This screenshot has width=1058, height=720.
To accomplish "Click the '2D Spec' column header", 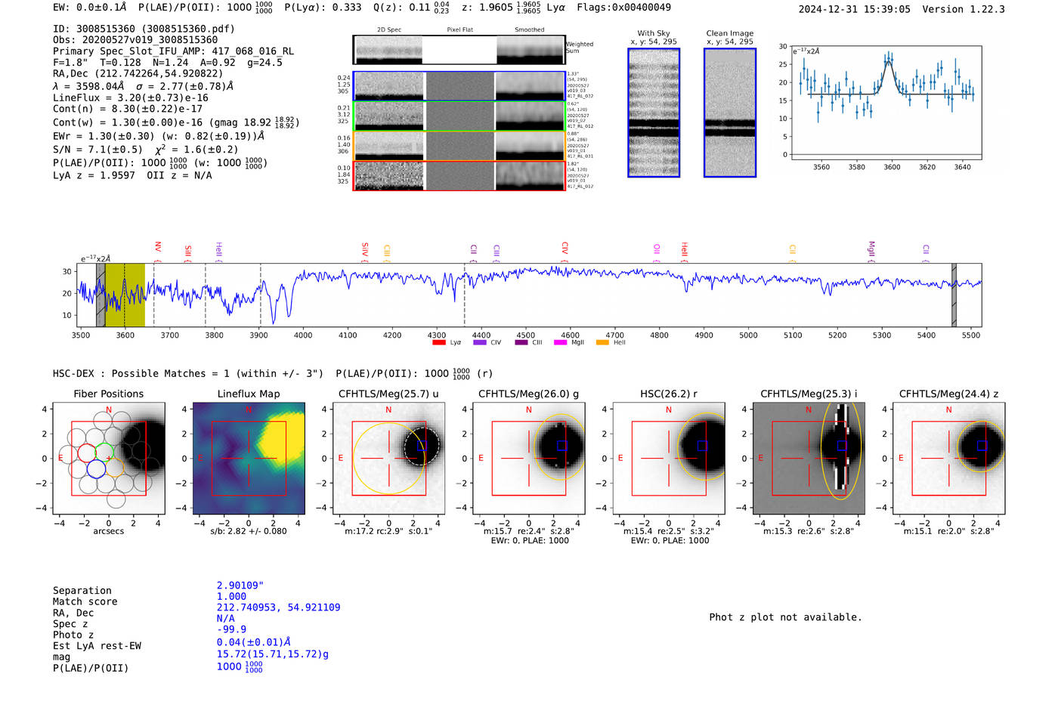I will (x=389, y=30).
